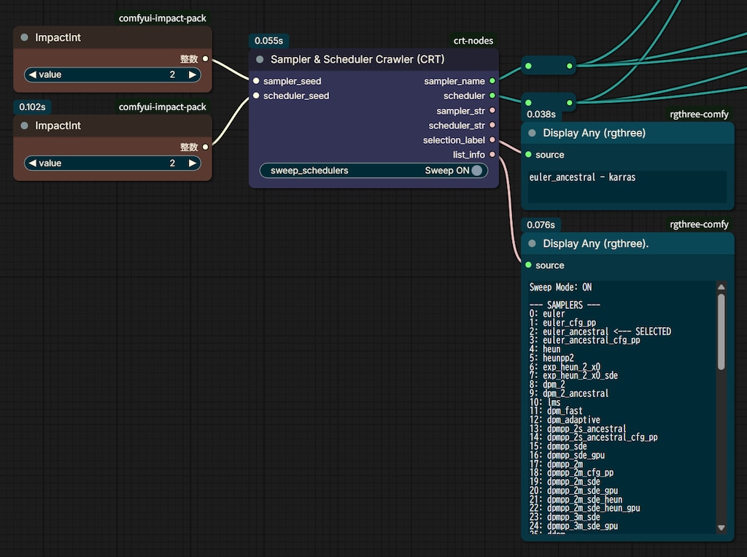The image size is (747, 557).
Task: Decrease value on ImpactInt wired to sampler_seed
Action: click(32, 75)
